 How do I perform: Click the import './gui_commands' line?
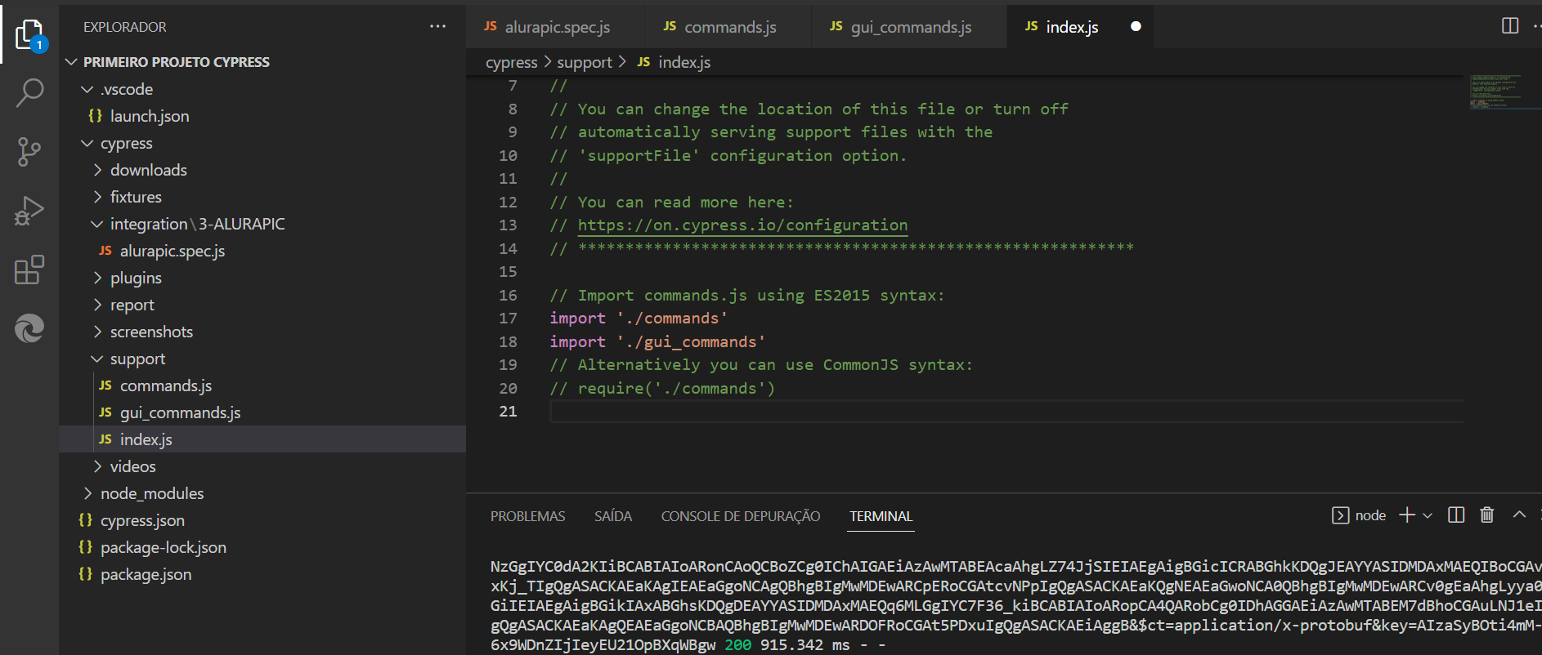(x=657, y=342)
